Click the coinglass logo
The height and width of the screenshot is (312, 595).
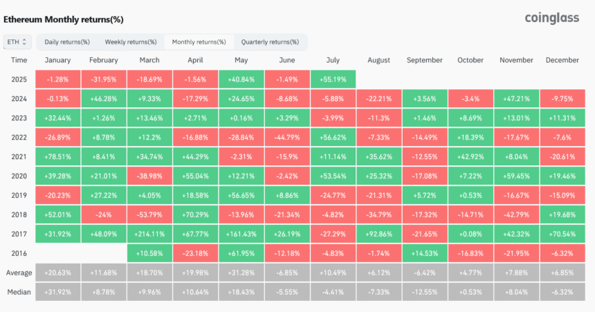[x=551, y=18]
